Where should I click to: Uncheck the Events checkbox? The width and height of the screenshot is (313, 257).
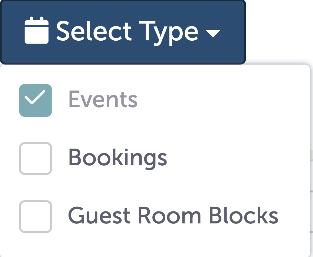[x=35, y=100]
